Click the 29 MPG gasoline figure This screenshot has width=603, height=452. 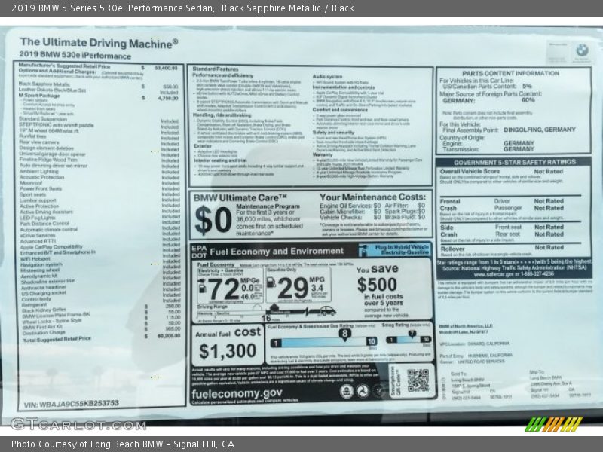[292, 288]
